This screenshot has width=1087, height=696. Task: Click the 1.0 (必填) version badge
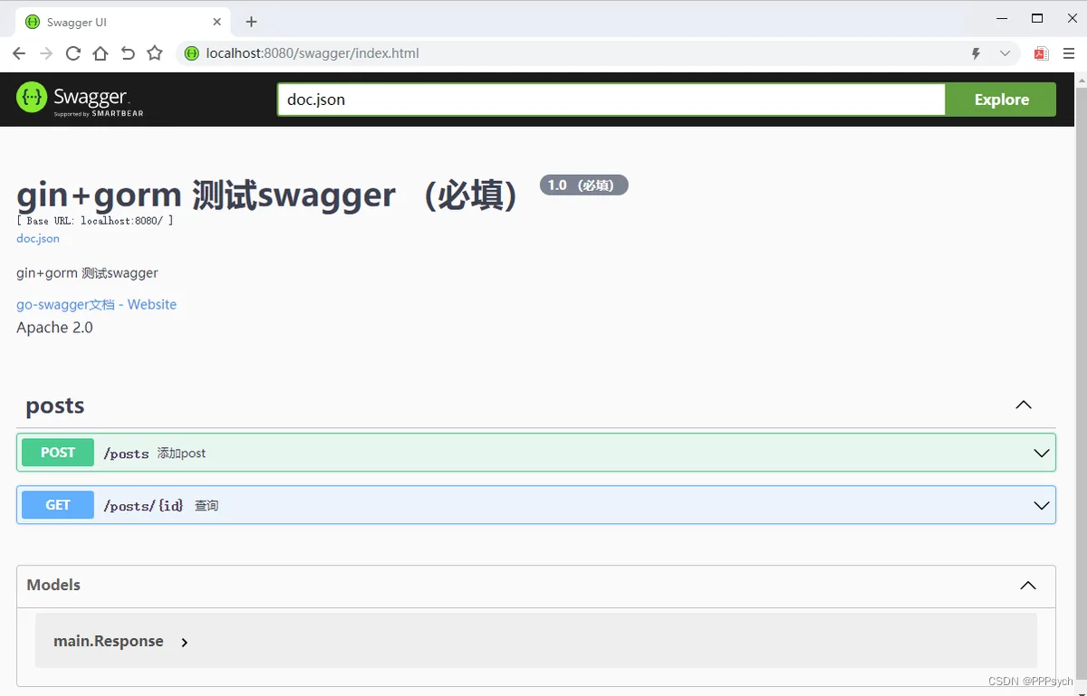coord(583,185)
